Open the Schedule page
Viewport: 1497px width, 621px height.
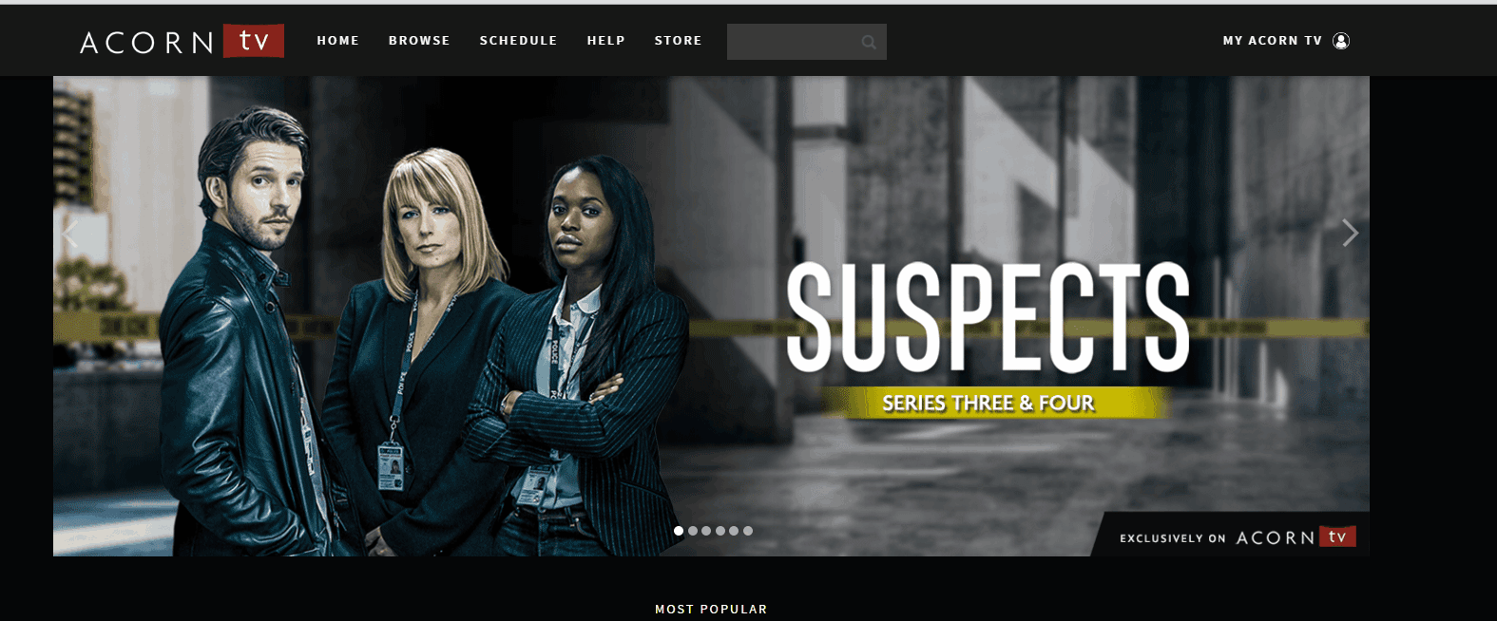(518, 41)
